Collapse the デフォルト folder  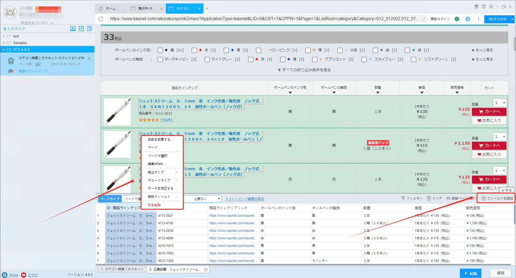[4, 49]
